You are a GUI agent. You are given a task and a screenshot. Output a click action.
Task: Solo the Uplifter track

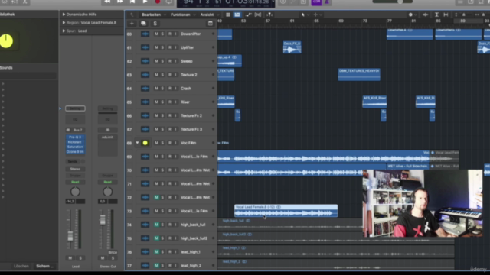[x=162, y=47]
